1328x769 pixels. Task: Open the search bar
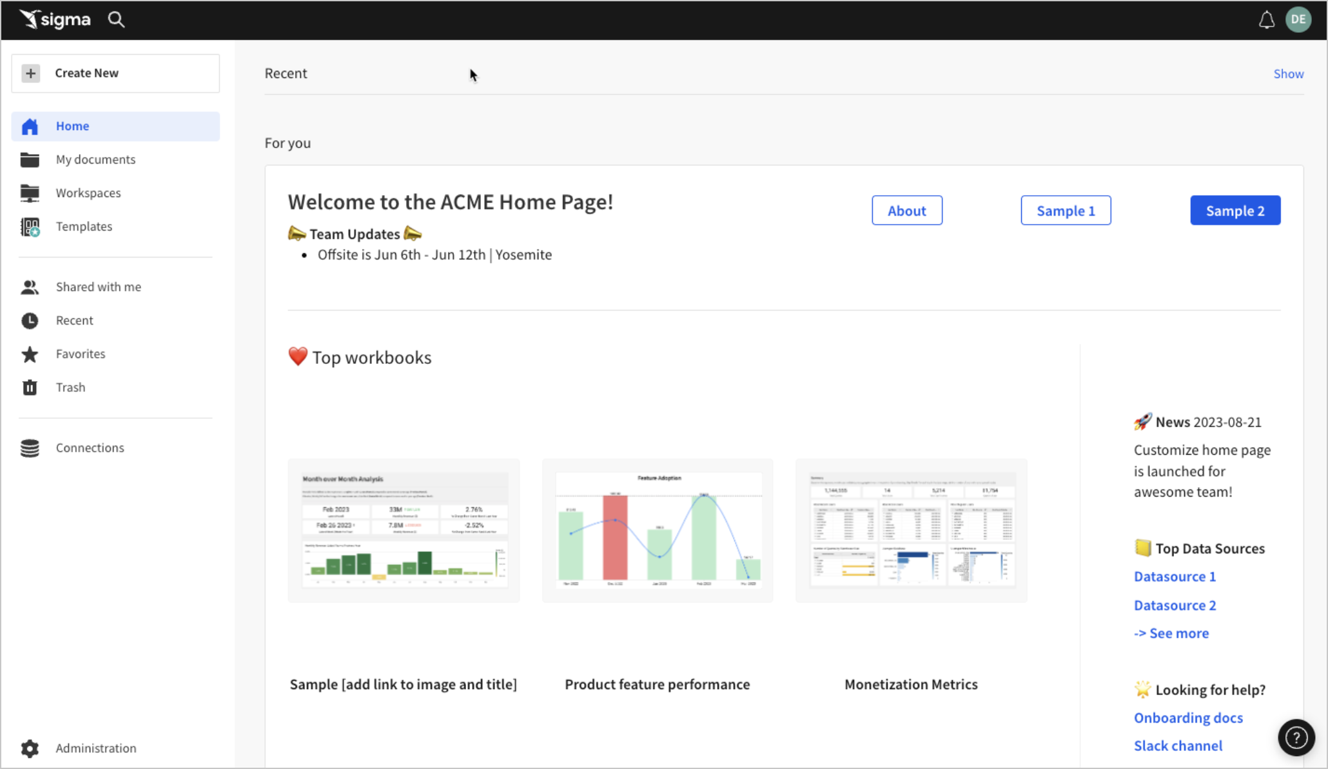click(116, 18)
